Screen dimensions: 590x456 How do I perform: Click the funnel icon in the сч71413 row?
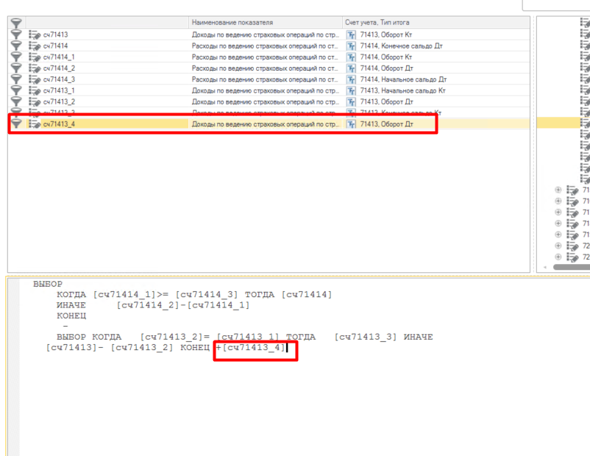[15, 35]
